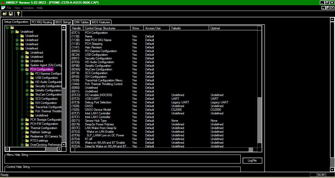Open the View menu

pos(17,8)
